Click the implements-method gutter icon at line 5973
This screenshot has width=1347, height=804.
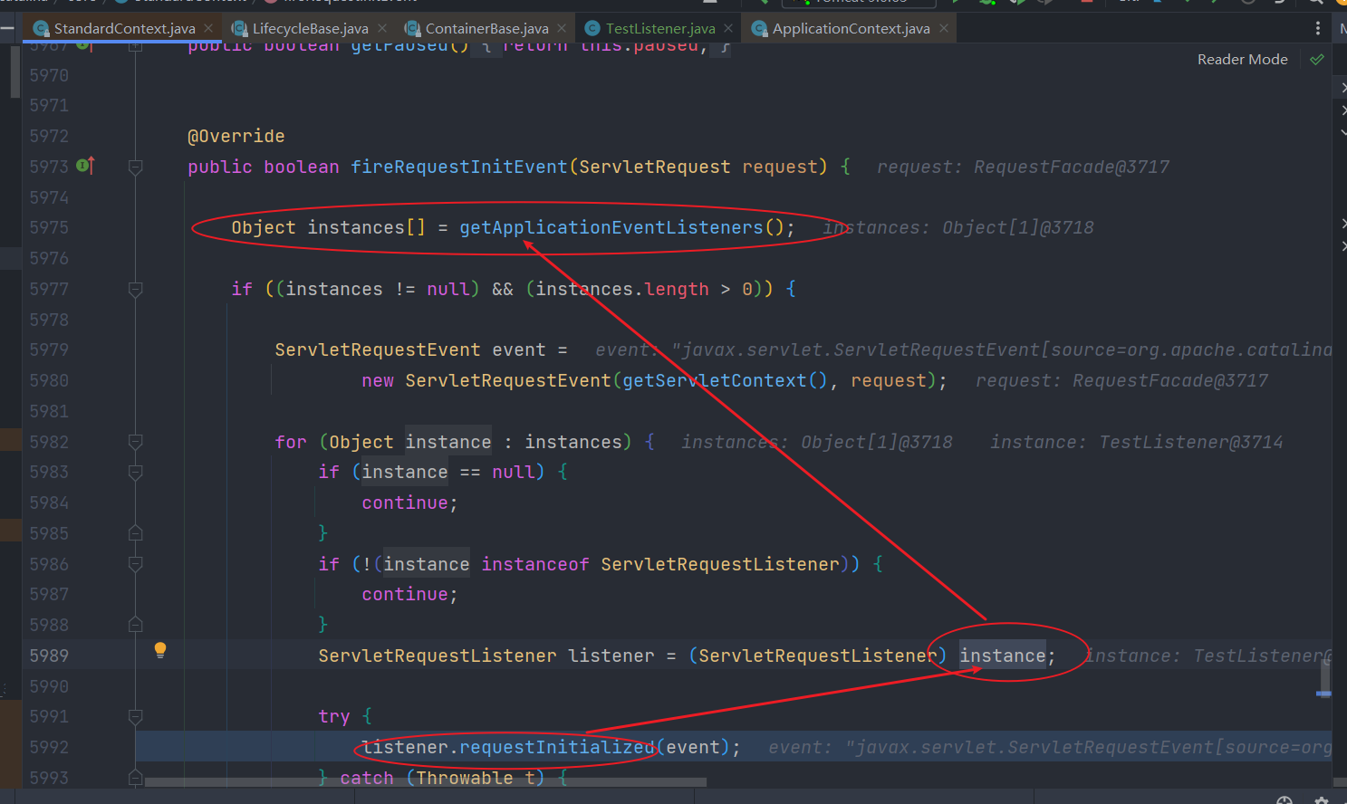click(x=85, y=166)
